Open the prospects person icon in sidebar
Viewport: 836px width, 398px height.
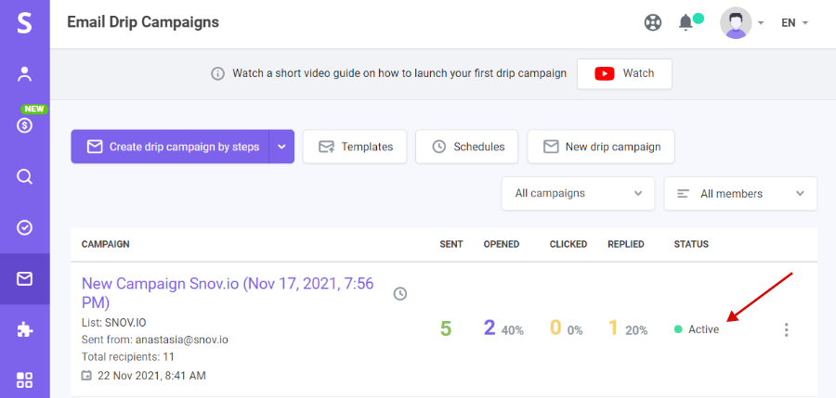point(24,74)
